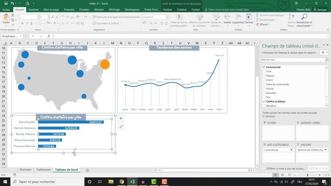Click the Save disk icon in title bar
Screen dimensions: 331x186
[x=6, y=4]
